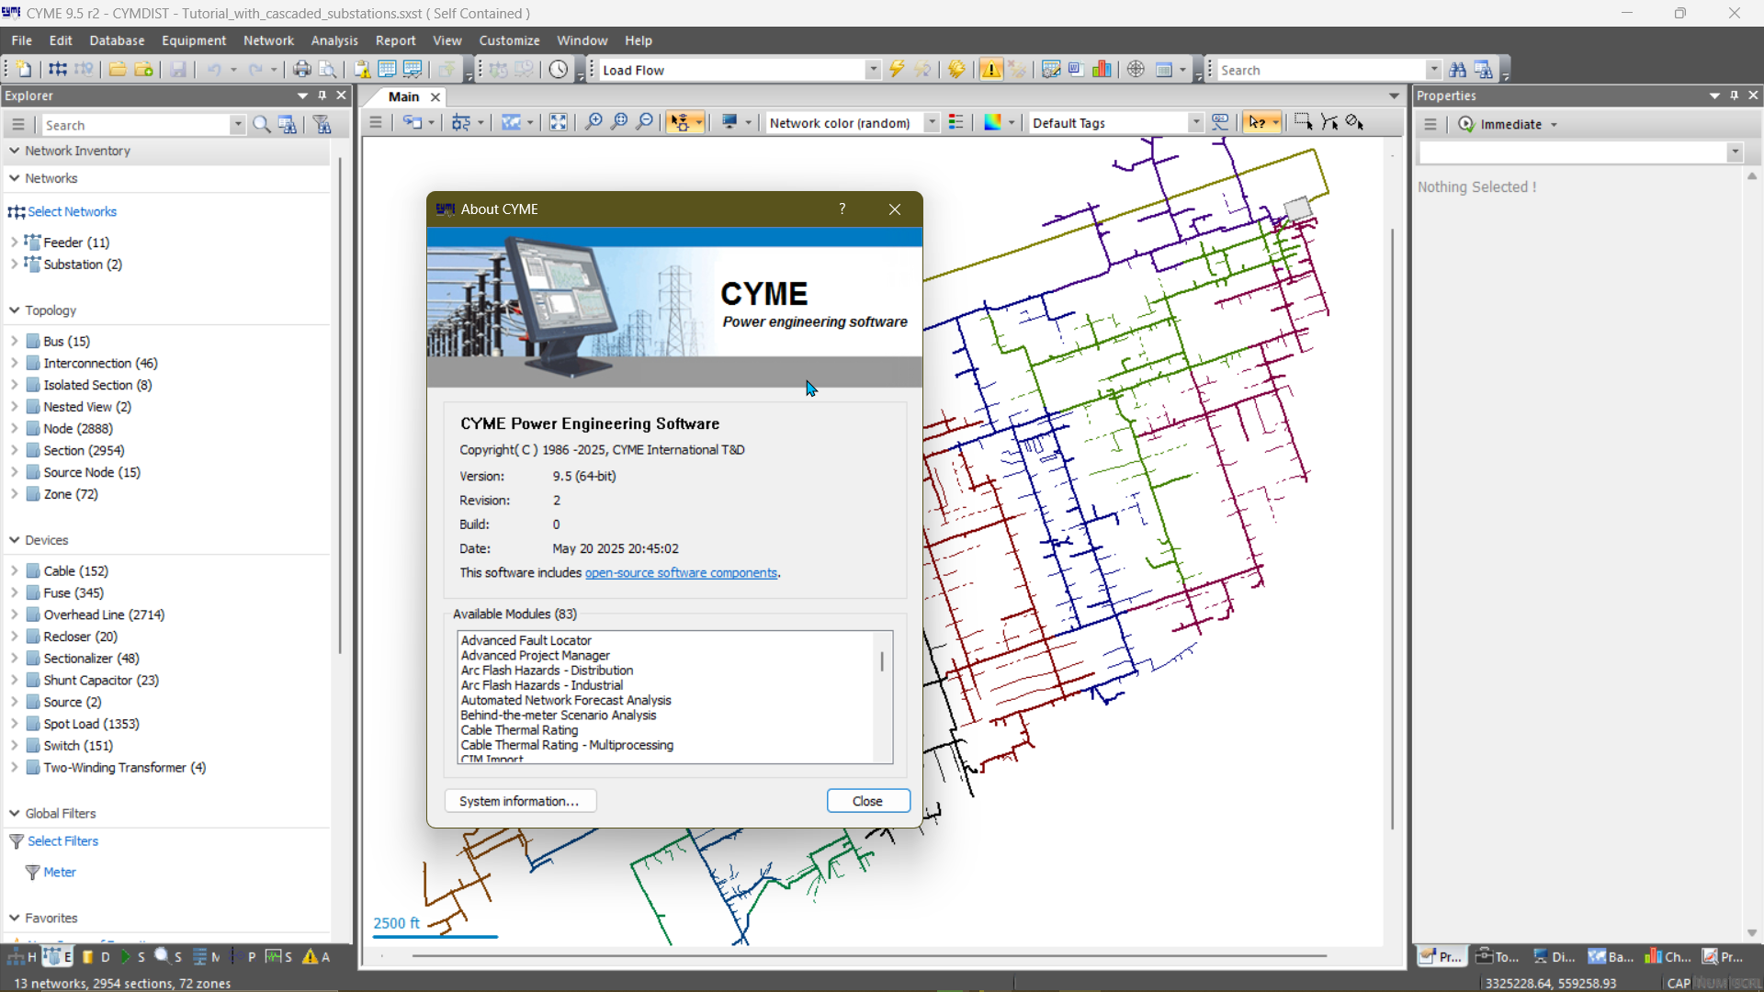1764x992 pixels.
Task: Click the rectangle selection tool icon
Action: click(x=1303, y=122)
